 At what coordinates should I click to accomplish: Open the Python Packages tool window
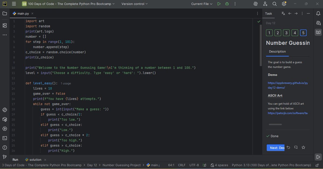[x=5, y=119]
